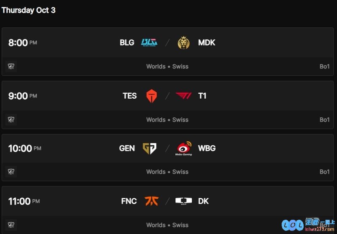Click the Worlds trophy icon under GEN match
The image size is (337, 234).
click(11, 171)
